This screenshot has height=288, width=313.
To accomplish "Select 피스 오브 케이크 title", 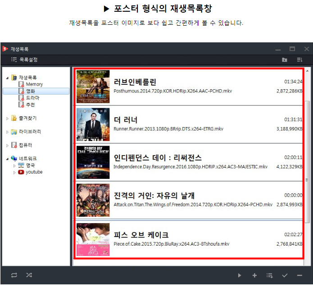I will coord(141,235).
